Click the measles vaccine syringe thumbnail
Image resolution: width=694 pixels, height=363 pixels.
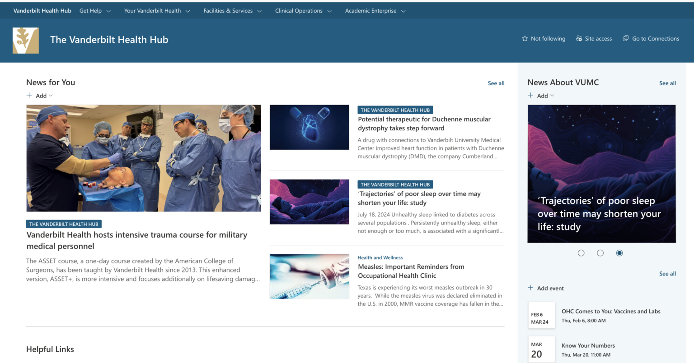(x=309, y=276)
